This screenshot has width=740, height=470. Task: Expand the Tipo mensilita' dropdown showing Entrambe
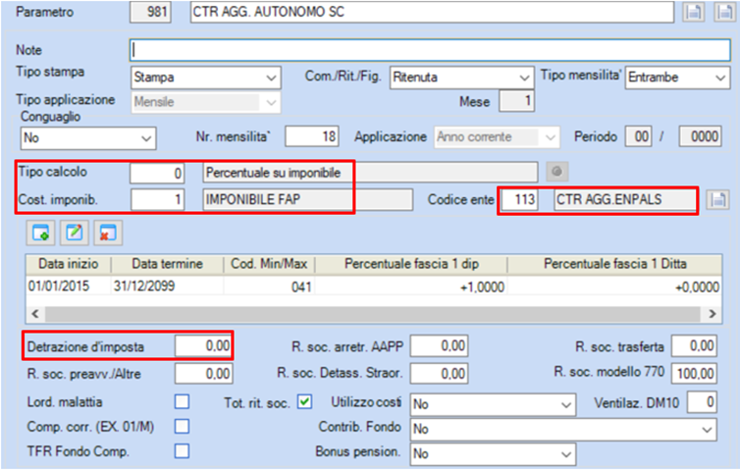[678, 78]
